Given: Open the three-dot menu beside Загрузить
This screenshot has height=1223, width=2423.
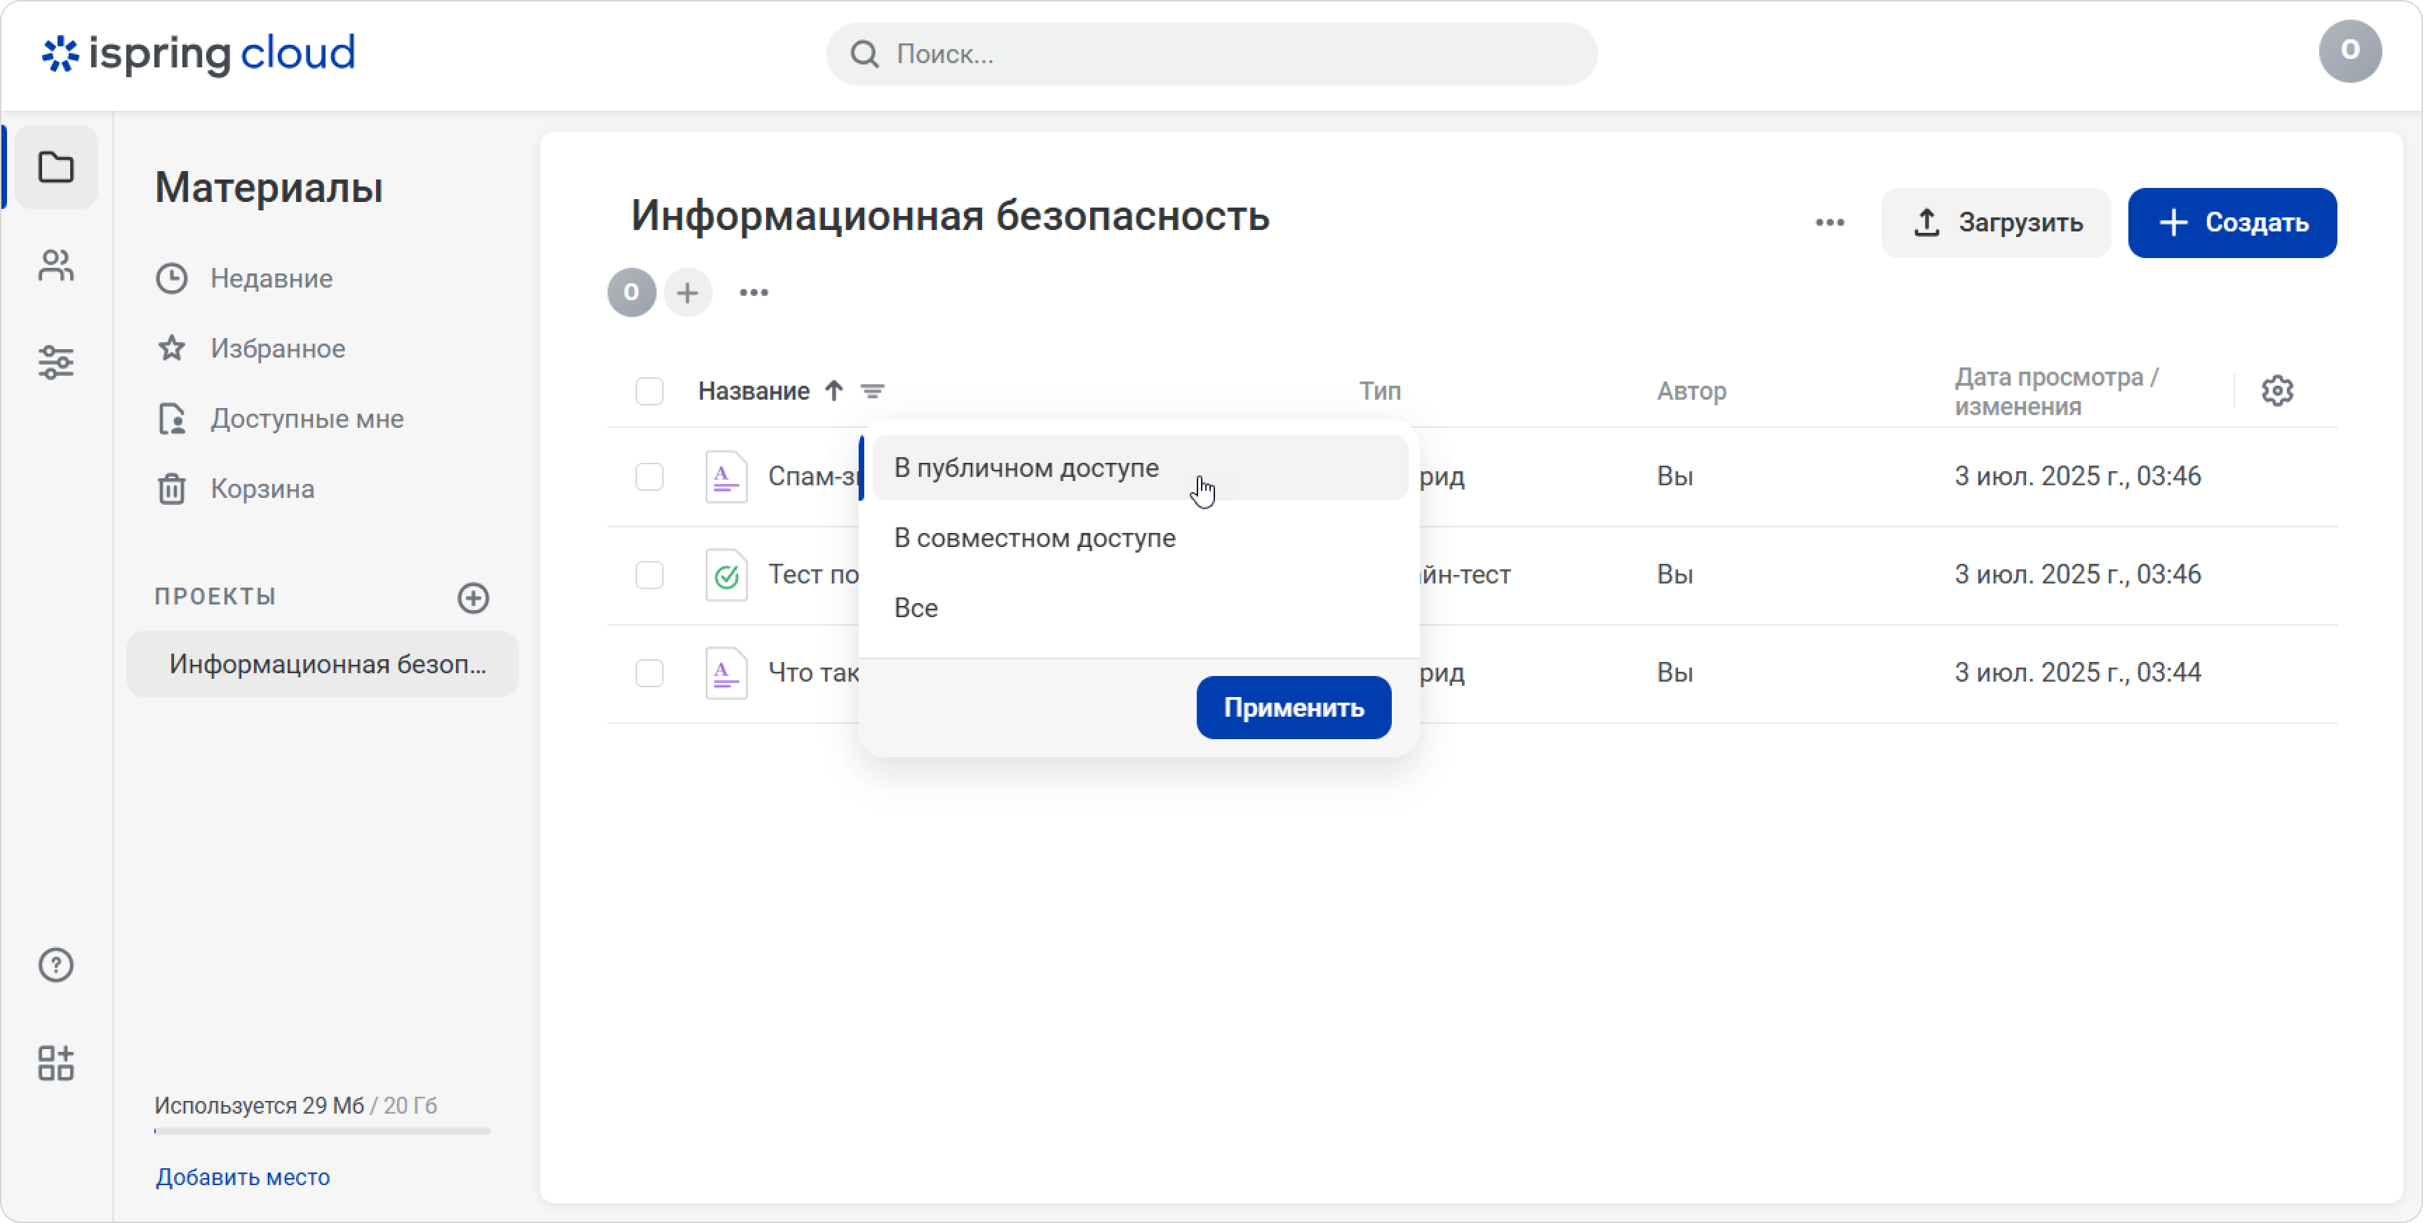Looking at the screenshot, I should coord(1830,223).
